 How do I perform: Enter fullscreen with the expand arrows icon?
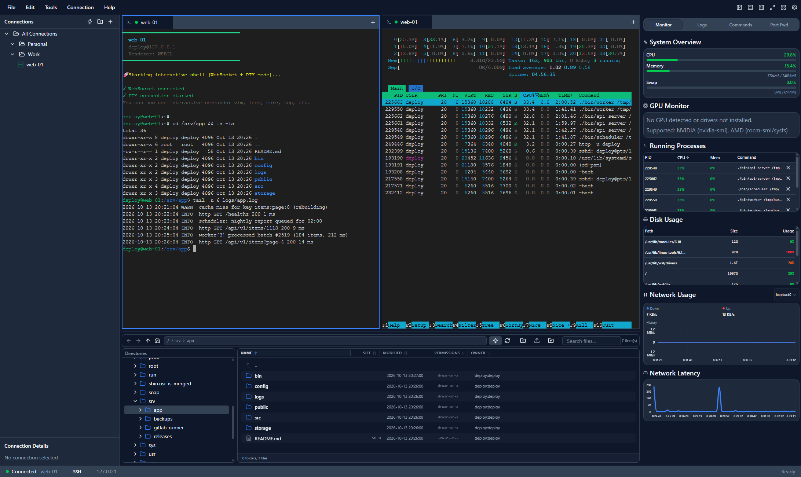772,7
